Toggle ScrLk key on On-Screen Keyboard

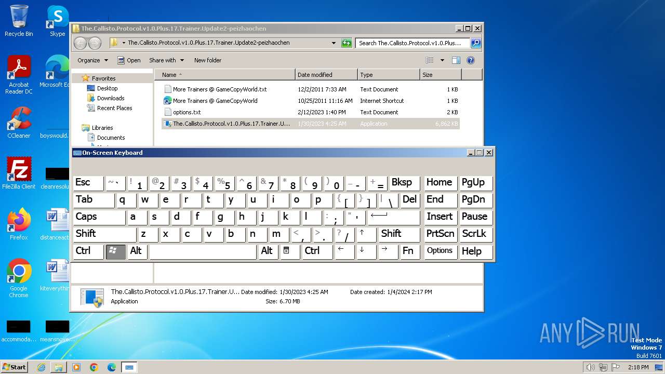(476, 234)
